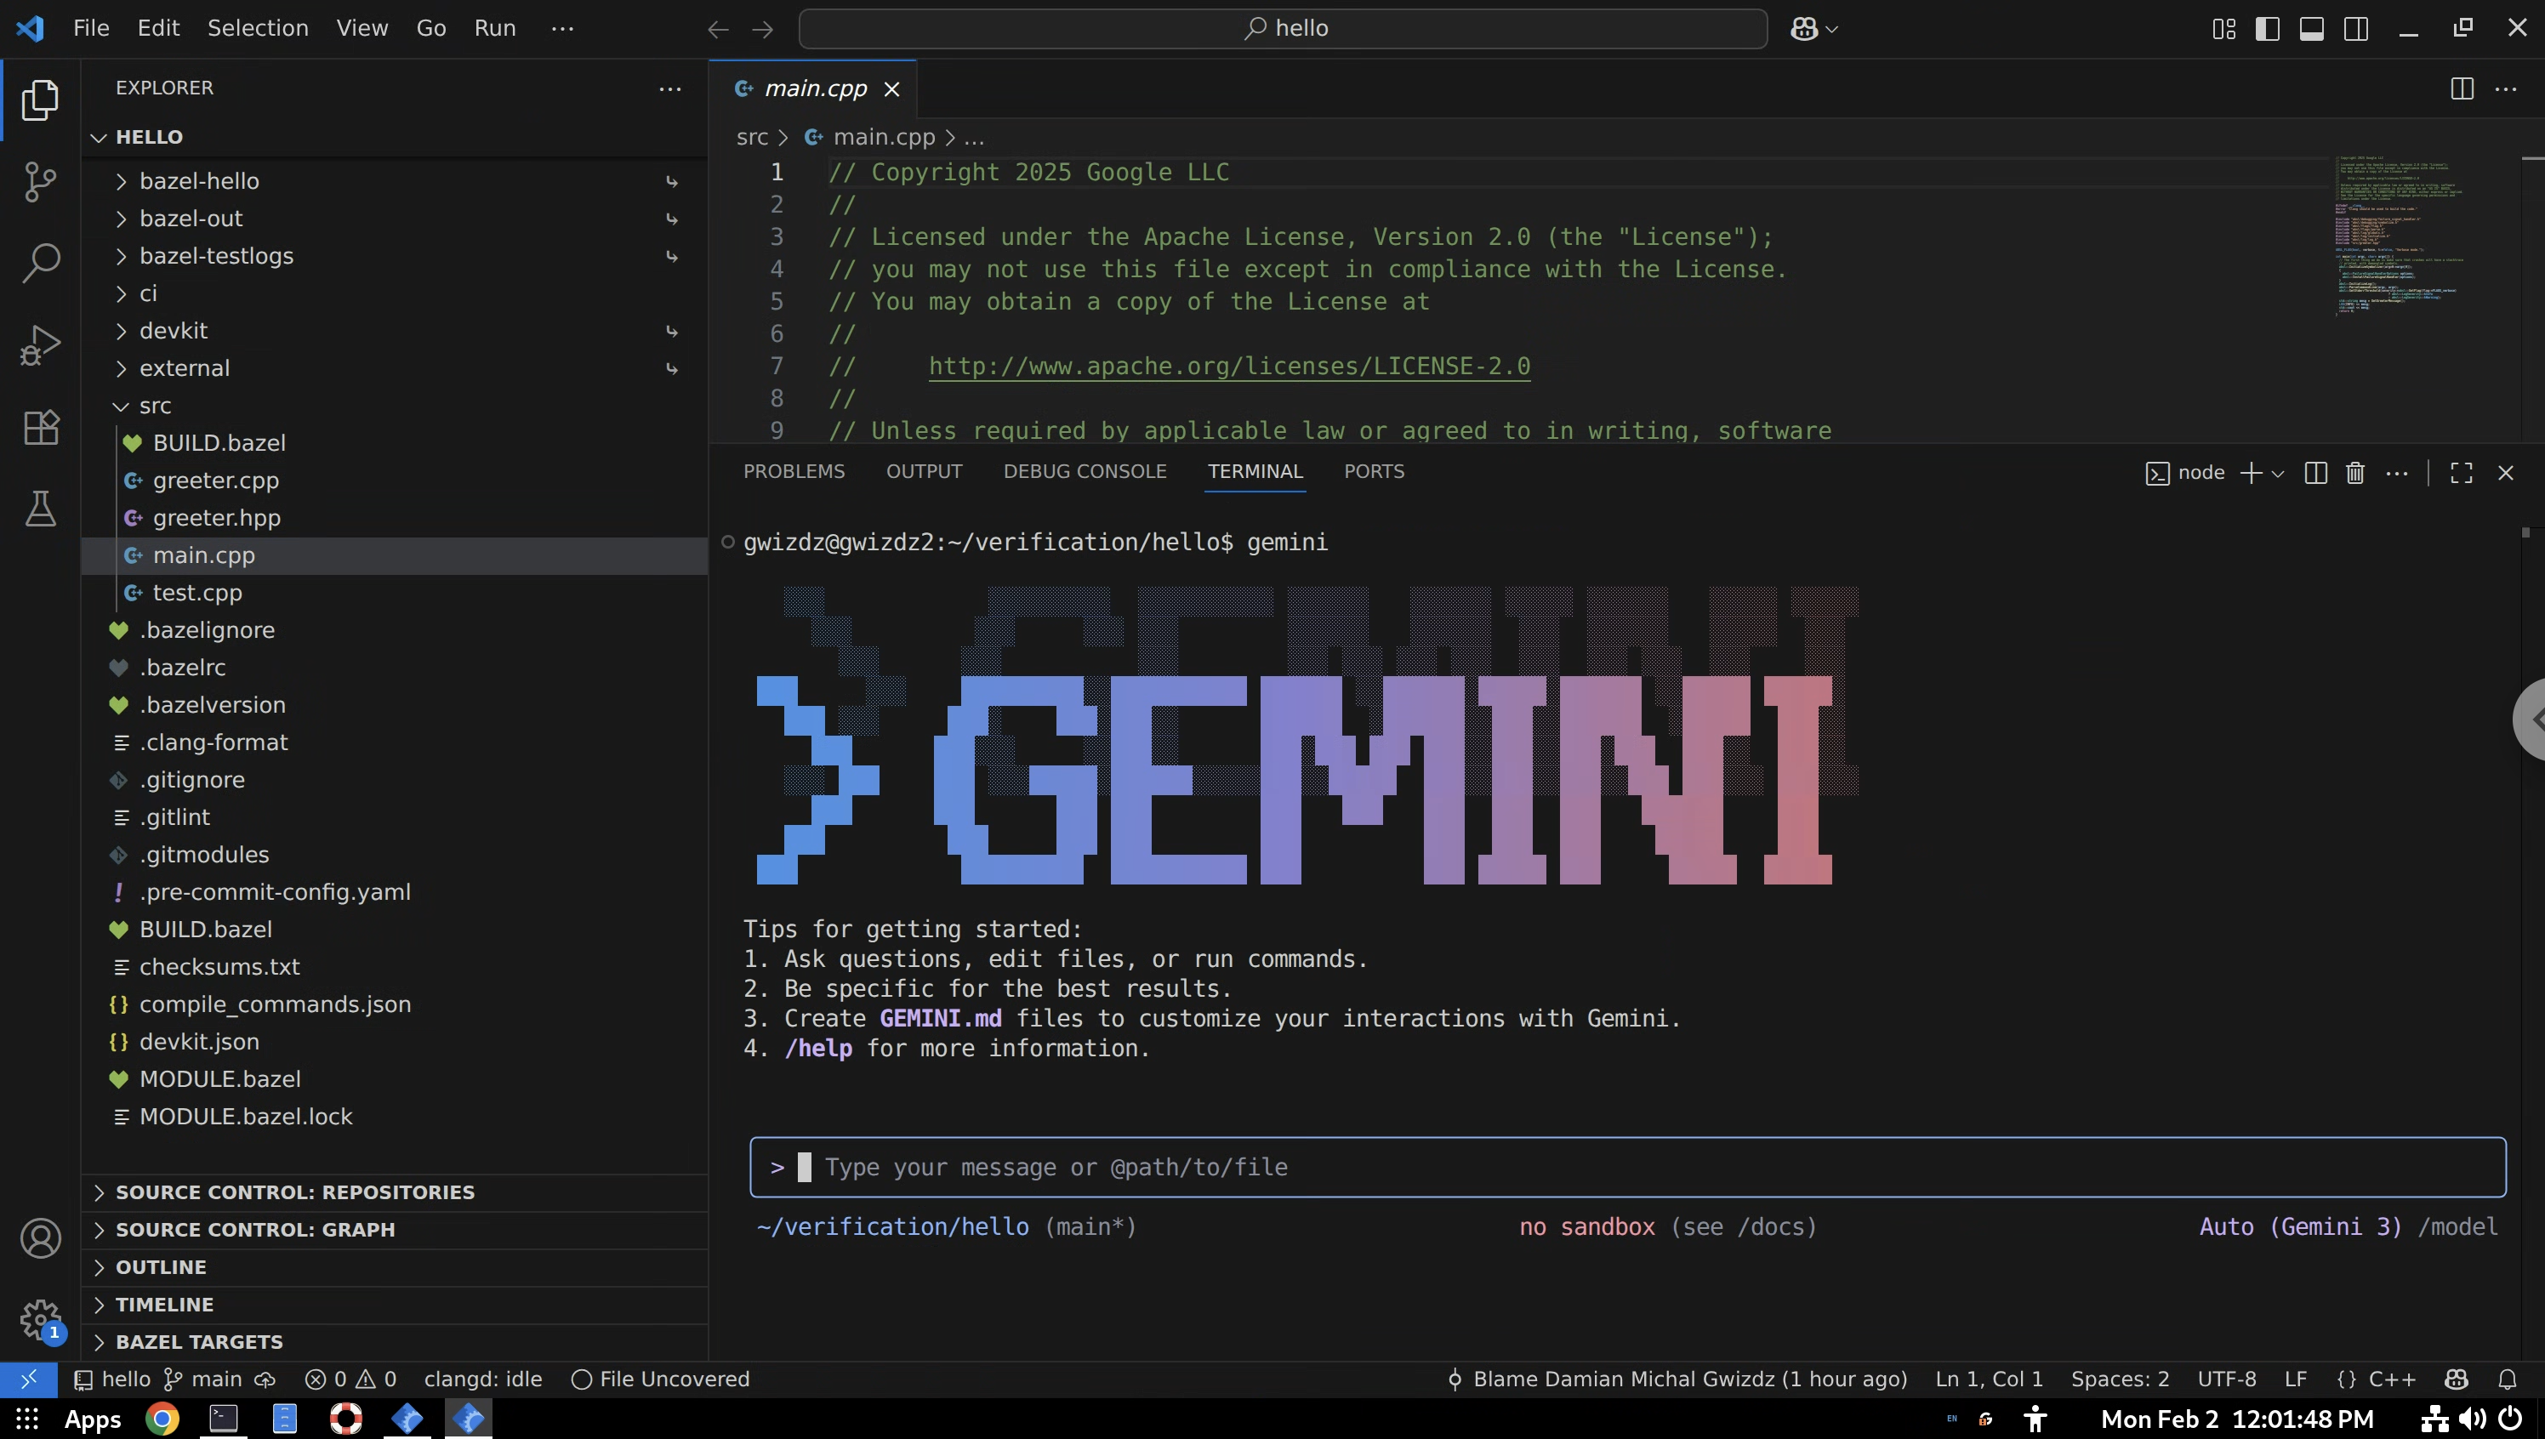Viewport: 2545px width, 1439px height.
Task: Toggle bottom Panel visibility
Action: pyautogui.click(x=2312, y=29)
